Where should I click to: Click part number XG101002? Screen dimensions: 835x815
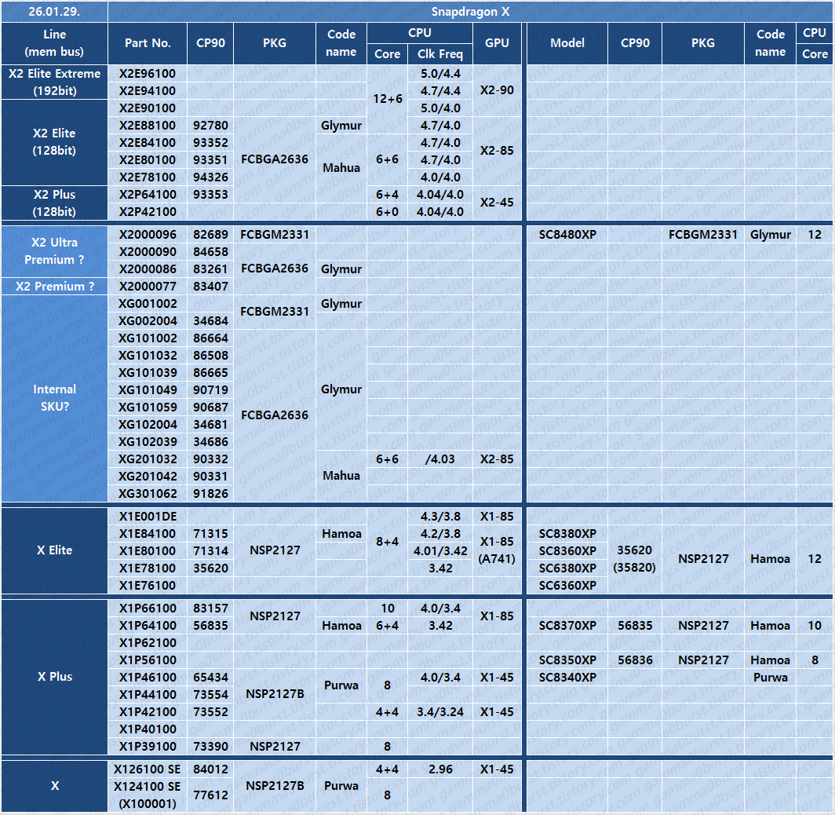pyautogui.click(x=148, y=338)
